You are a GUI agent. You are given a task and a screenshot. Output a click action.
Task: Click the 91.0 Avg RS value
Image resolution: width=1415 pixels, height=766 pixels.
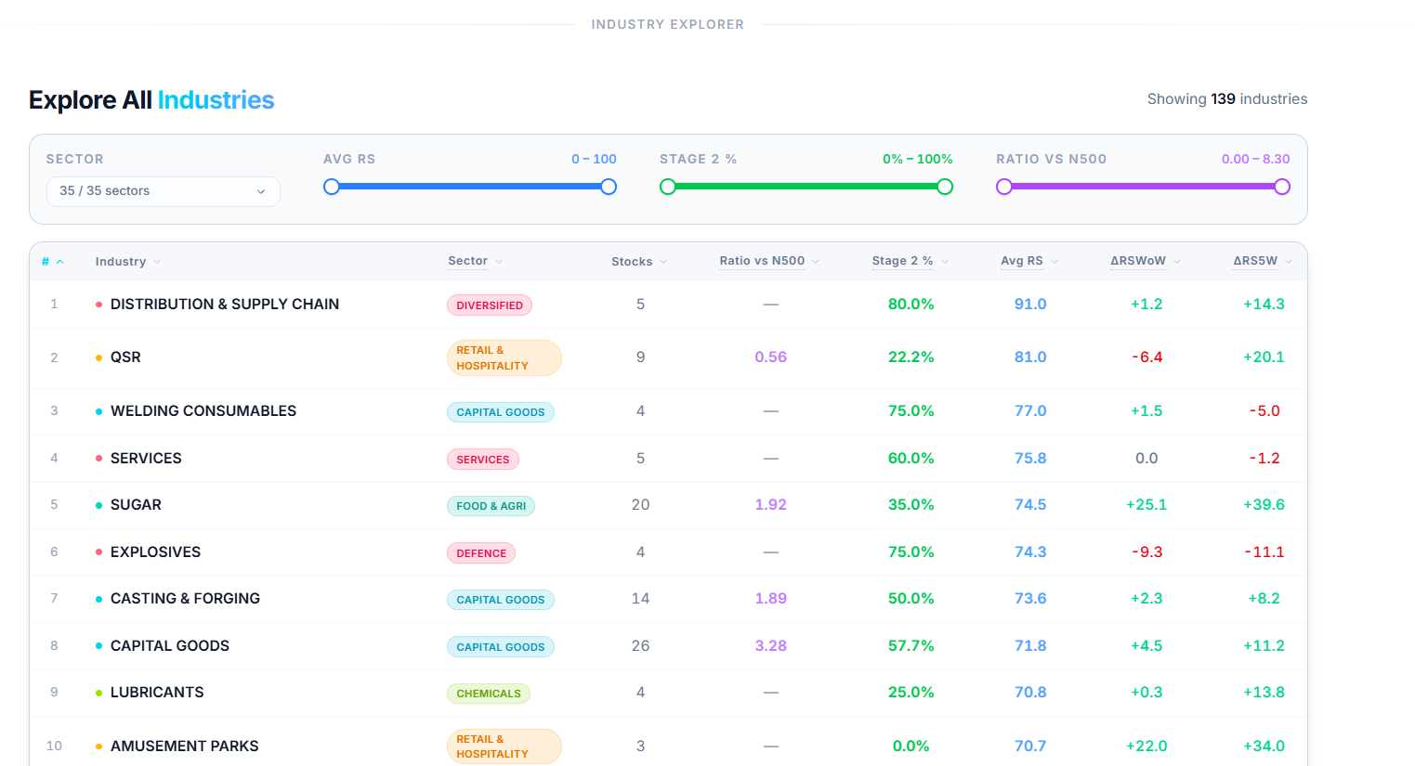(x=1030, y=305)
